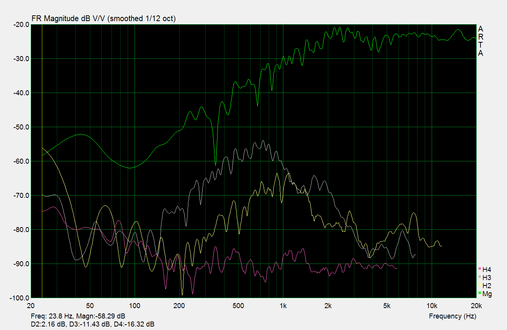Image resolution: width=507 pixels, height=330 pixels.
Task: Click the Freq and Magn readout text
Action: pos(78,316)
